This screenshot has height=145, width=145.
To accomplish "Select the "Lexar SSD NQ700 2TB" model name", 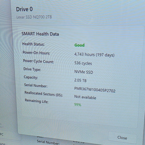I will click(x=34, y=17).
